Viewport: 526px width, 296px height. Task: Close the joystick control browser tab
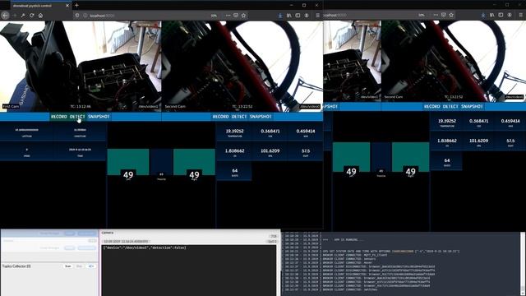[67, 6]
